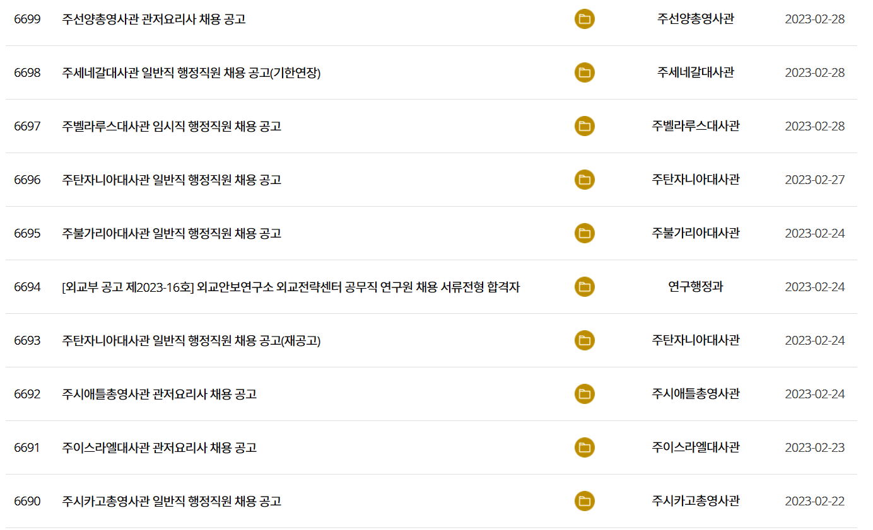Click the folder icon on the 주이스라엘대사관 row
This screenshot has height=530, width=873.
(x=584, y=447)
